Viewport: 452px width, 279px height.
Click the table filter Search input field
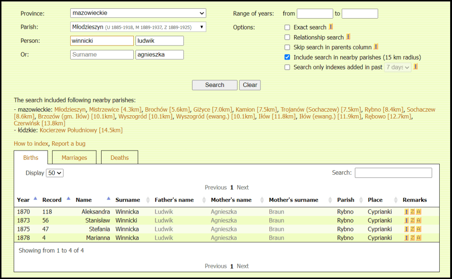[393, 173]
